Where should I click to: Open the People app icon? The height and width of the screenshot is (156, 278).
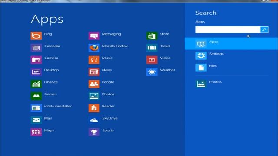tap(94, 84)
